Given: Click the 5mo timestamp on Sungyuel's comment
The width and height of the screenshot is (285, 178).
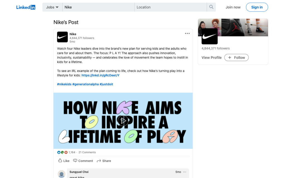Looking at the screenshot, I should click(x=178, y=172).
